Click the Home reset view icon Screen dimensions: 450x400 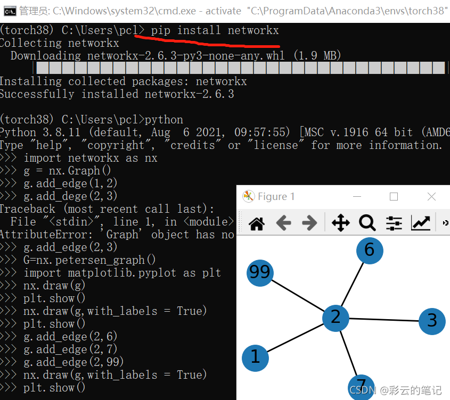(x=257, y=223)
